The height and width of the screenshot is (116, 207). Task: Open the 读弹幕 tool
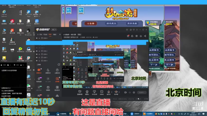(x=57, y=79)
